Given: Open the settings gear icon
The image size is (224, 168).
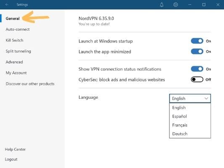Looking at the screenshot, I should pyautogui.click(x=176, y=5).
